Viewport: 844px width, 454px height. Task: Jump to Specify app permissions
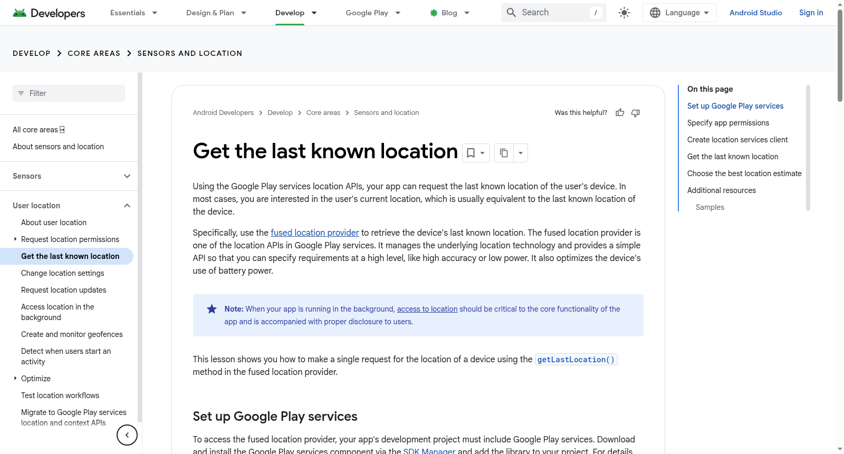pos(728,123)
